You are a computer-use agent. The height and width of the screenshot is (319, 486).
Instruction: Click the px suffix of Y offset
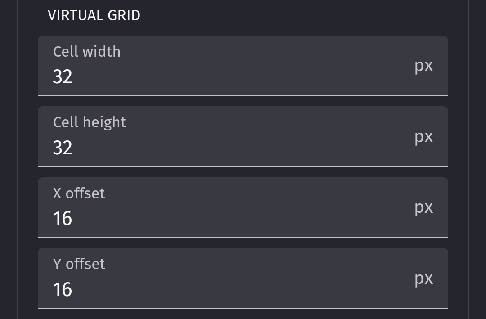click(x=423, y=279)
